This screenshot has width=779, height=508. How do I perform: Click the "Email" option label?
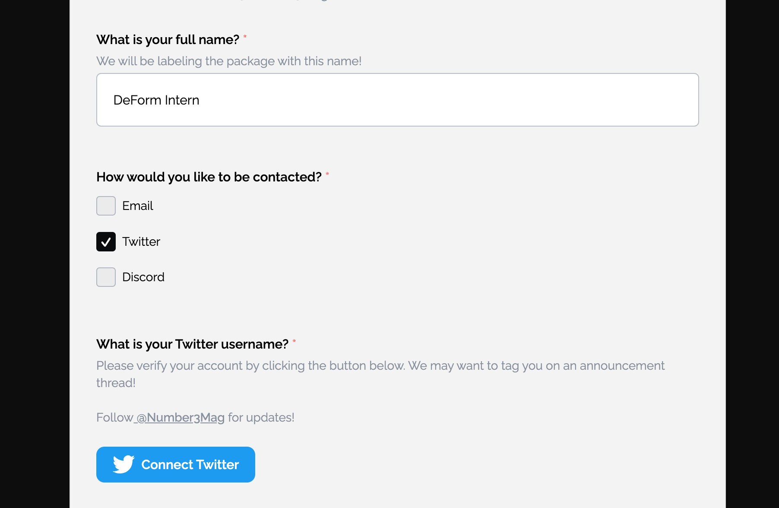click(x=138, y=206)
